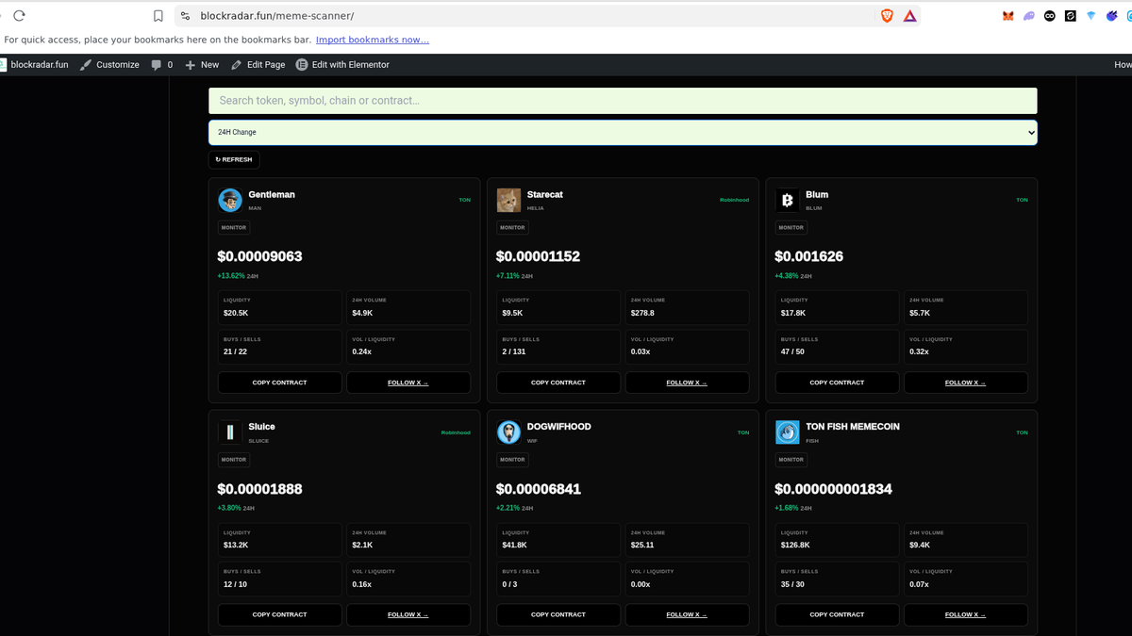Click the DOGWIFHOOD liquidity value $41.8K

point(514,545)
